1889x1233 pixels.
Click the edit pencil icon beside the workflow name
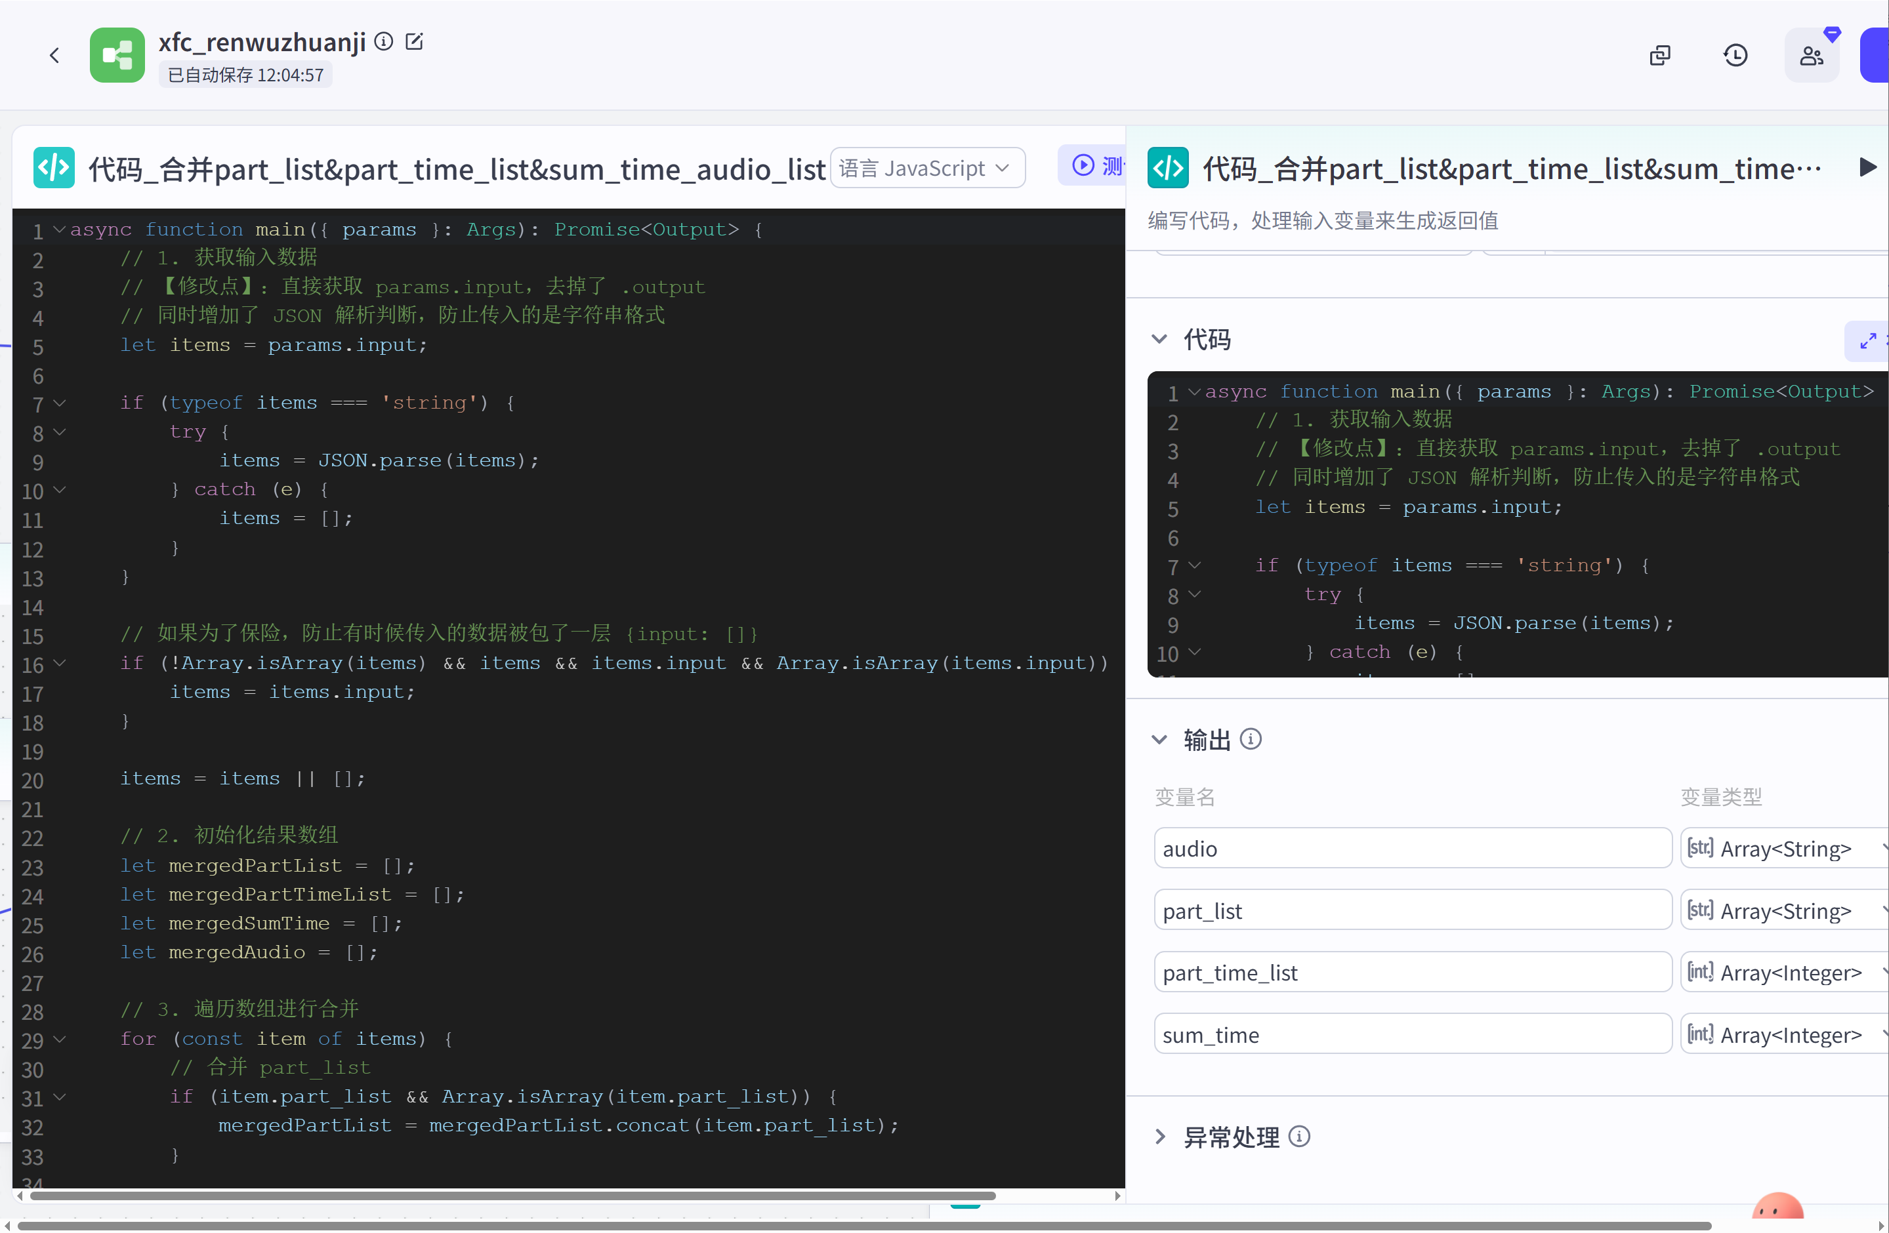coord(414,41)
